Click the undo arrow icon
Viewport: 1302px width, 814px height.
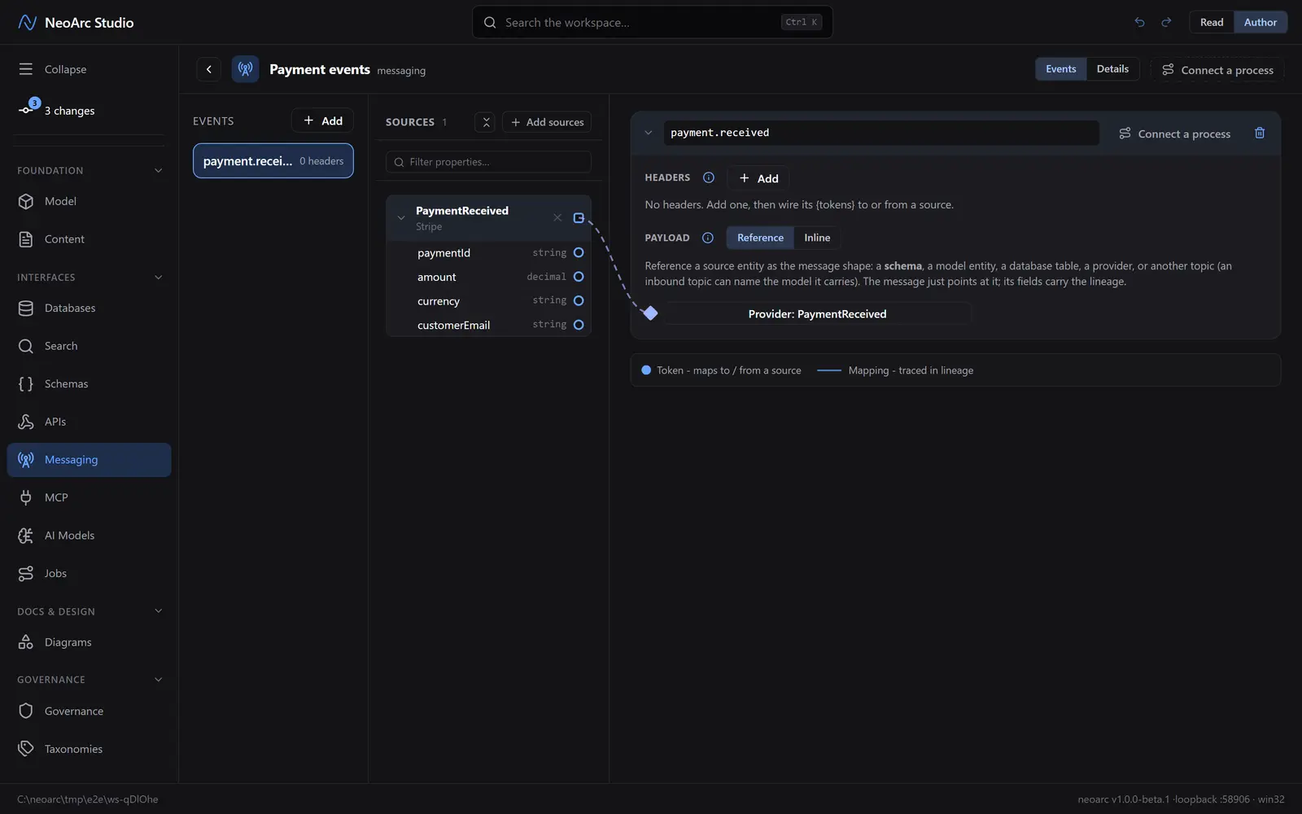coord(1139,22)
